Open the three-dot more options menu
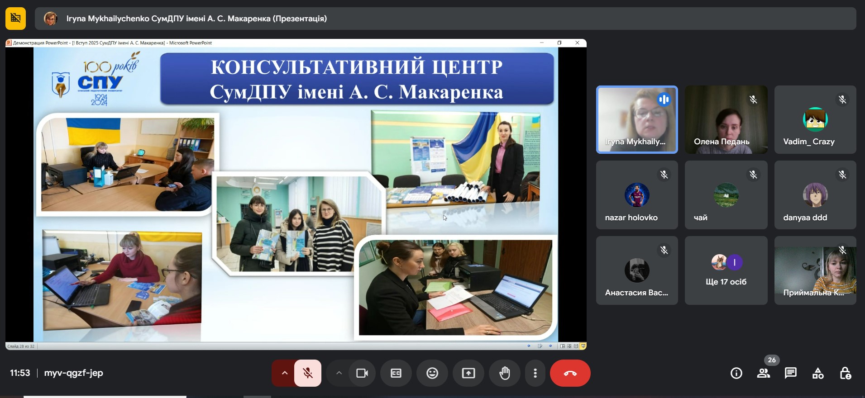The height and width of the screenshot is (398, 865). point(535,373)
